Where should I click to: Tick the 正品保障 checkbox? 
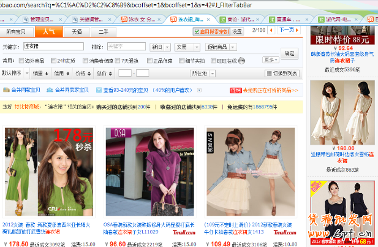148,60
